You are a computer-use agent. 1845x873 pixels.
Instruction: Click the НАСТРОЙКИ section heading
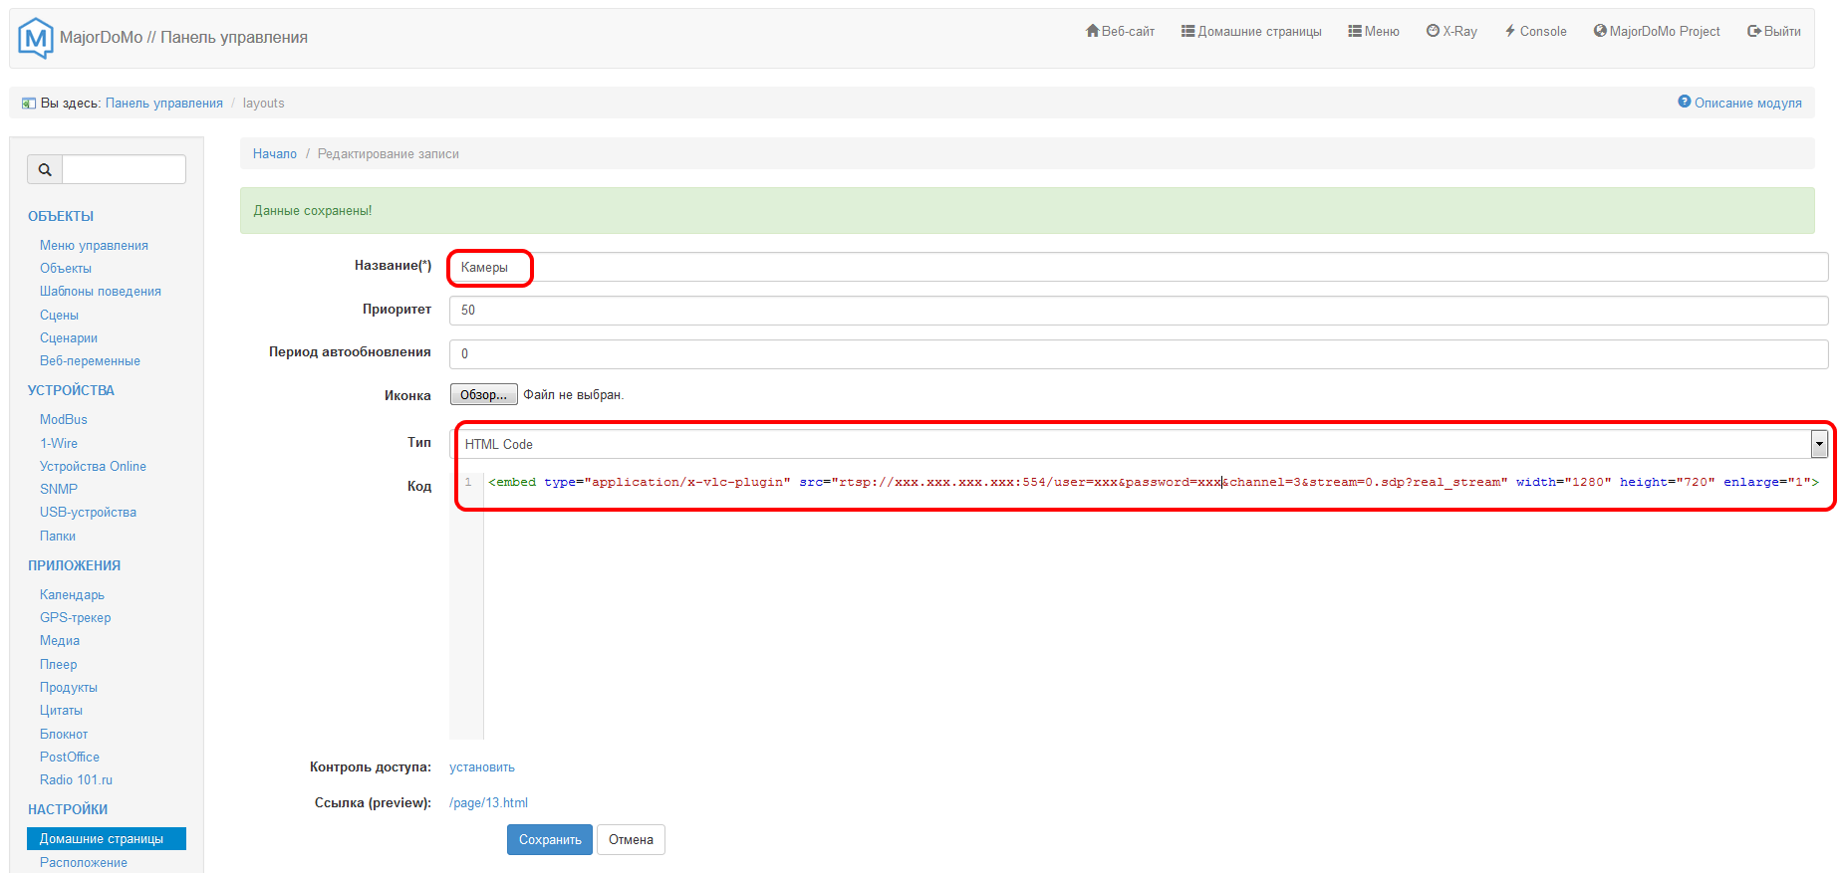coord(68,810)
